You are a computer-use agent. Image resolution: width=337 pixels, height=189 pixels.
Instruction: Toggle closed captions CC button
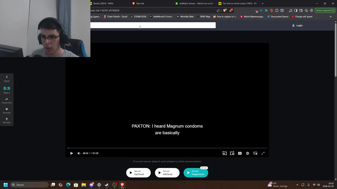click(x=240, y=153)
